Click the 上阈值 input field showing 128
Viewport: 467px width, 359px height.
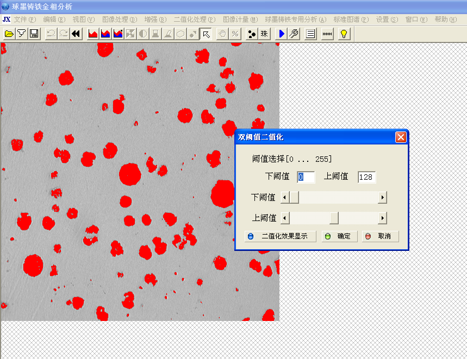pyautogui.click(x=366, y=177)
